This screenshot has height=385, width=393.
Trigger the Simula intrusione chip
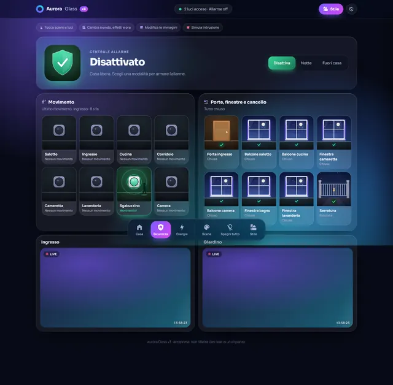point(203,28)
